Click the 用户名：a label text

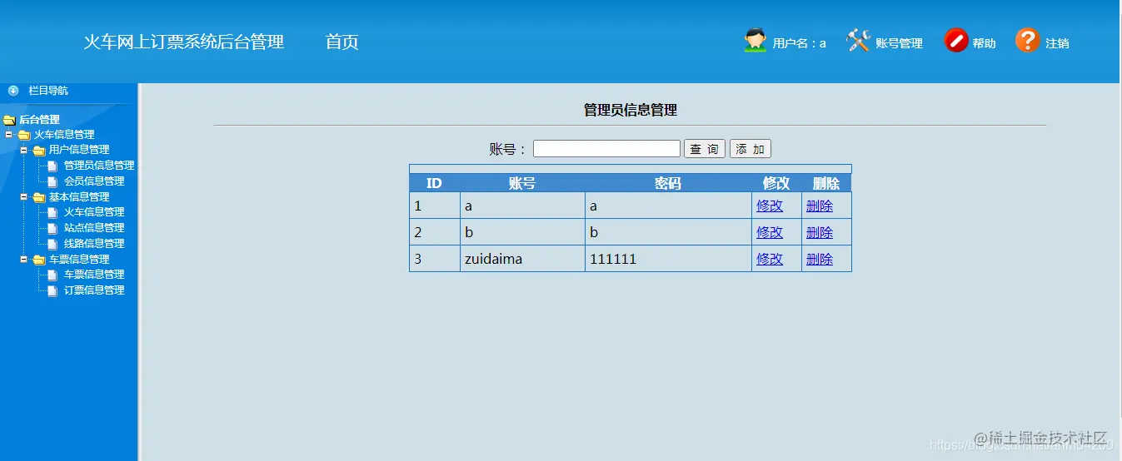pos(800,43)
